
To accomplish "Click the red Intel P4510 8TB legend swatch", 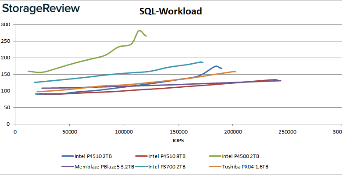I will 141,156.
